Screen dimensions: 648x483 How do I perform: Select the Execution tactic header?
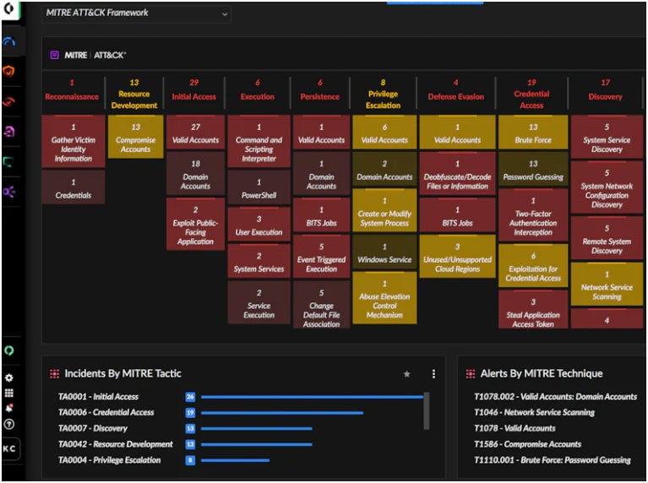pos(258,90)
